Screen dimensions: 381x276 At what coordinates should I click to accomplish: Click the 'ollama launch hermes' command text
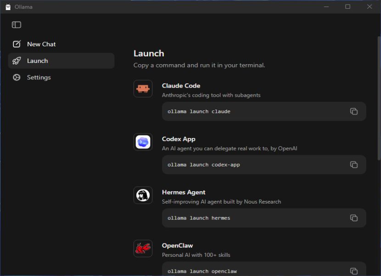point(199,218)
